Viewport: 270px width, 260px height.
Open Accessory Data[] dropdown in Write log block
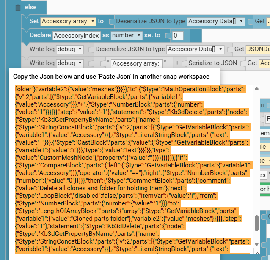tap(195, 49)
